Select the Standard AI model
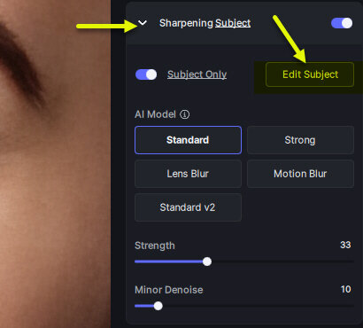Image resolution: width=363 pixels, height=328 pixels. pyautogui.click(x=188, y=140)
